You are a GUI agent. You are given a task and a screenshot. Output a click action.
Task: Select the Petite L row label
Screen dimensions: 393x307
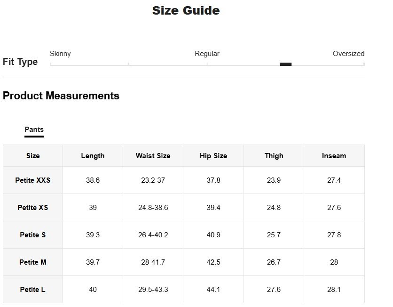tap(33, 290)
